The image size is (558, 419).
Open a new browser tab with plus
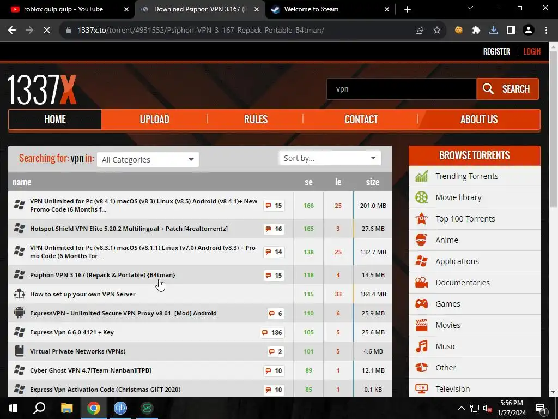coord(408,9)
